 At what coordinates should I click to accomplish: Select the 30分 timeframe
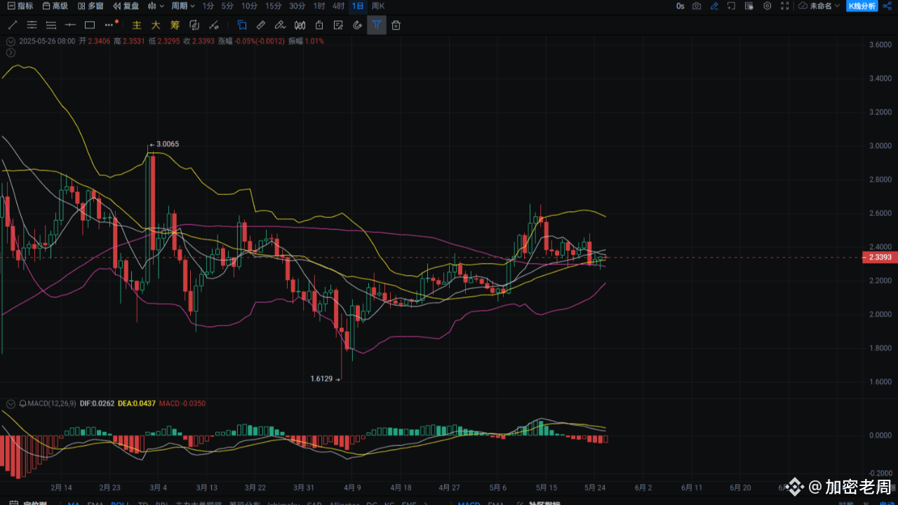click(297, 6)
